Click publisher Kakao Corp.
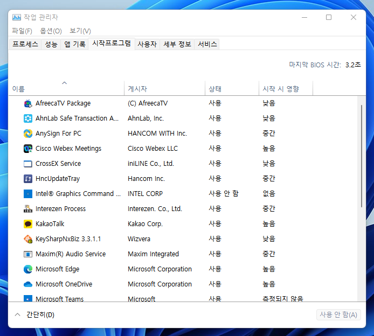Screen dimensions: 374x336 [x=145, y=224]
